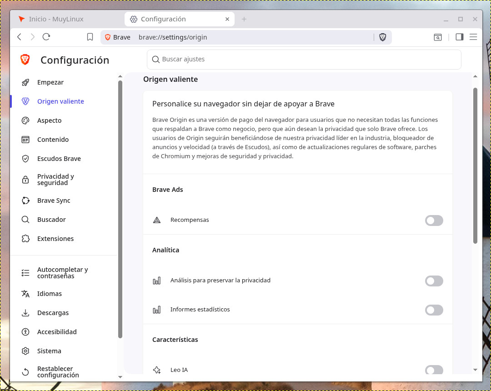The height and width of the screenshot is (391, 491).
Task: Click the Accesibilidad person icon
Action: pyautogui.click(x=25, y=332)
